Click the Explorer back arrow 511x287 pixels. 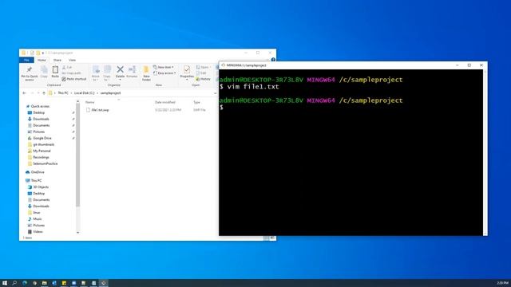click(x=24, y=93)
